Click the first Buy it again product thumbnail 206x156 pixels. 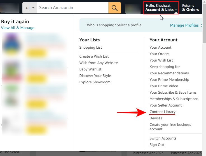[12, 44]
